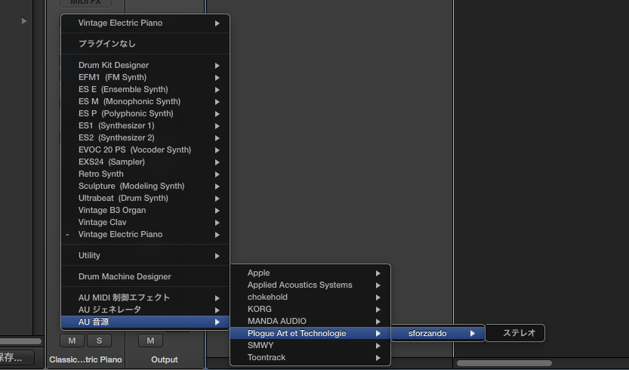The height and width of the screenshot is (370, 629).
Task: Click the bottom-left horizontal scrollbar
Action: click(20, 341)
